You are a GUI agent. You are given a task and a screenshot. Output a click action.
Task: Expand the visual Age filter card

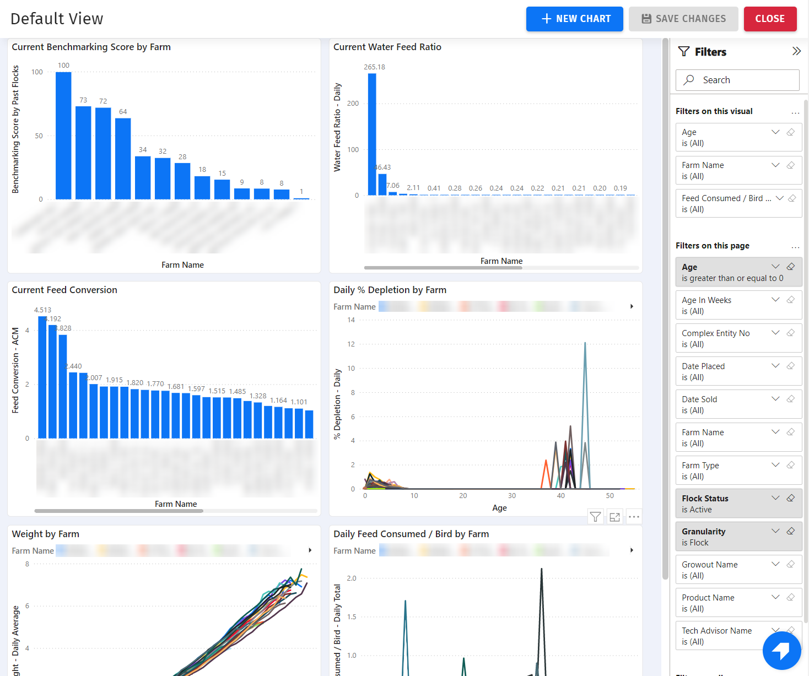pos(775,132)
